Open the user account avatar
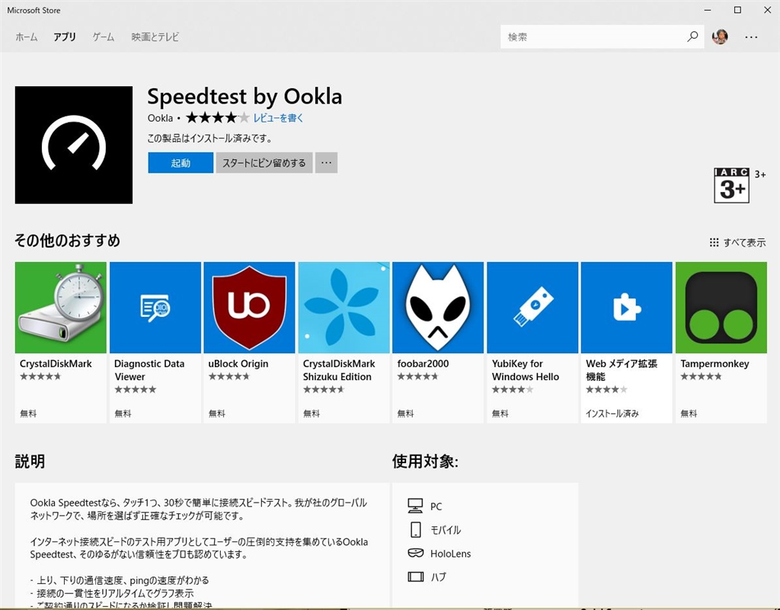The height and width of the screenshot is (610, 780). pos(719,37)
